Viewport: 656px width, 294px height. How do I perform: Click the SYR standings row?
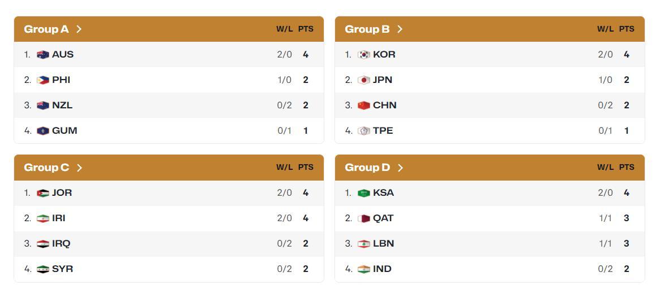pos(169,269)
